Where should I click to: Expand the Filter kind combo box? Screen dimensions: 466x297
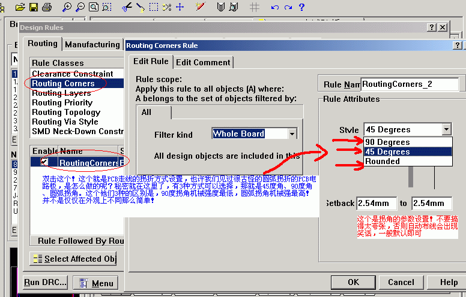[x=292, y=134]
